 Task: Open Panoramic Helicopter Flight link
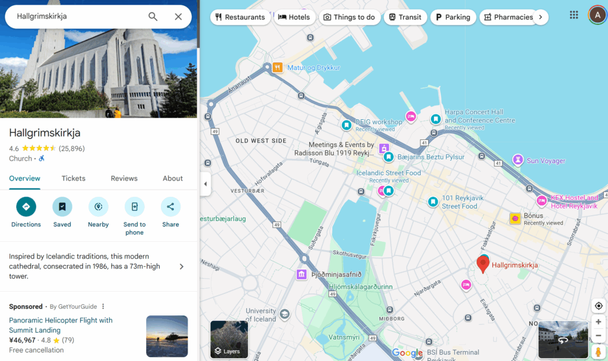click(61, 325)
